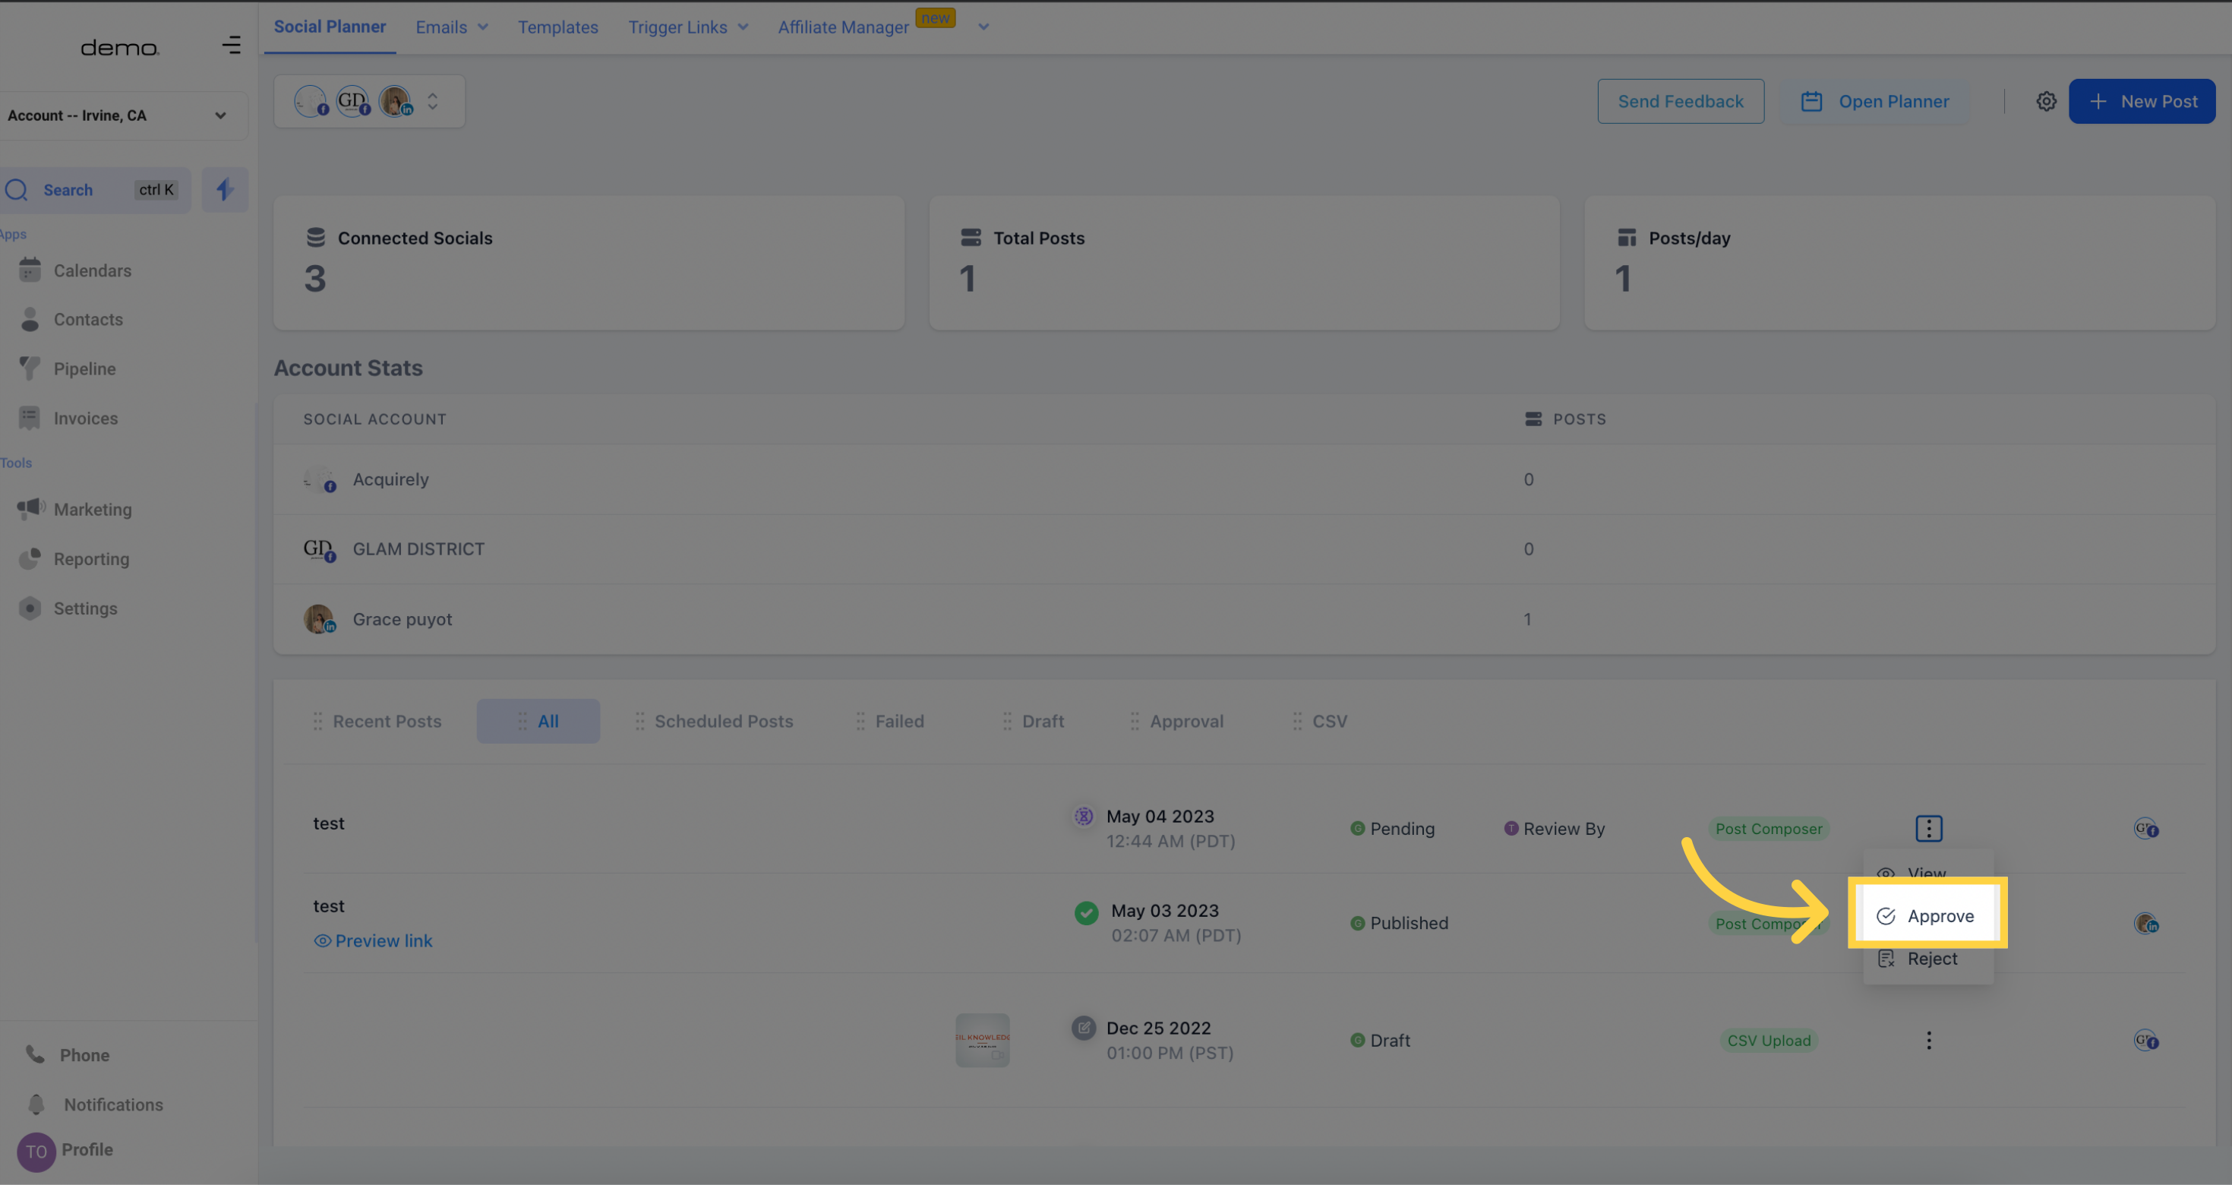Expand the Account -- Irvine, CA dropdown
Screen dimensions: 2232x1185
coord(220,115)
